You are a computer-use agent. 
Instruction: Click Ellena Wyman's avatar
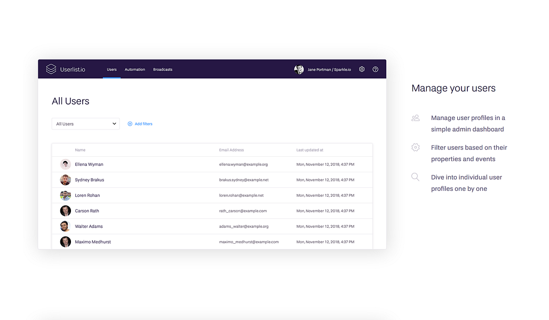pos(66,164)
